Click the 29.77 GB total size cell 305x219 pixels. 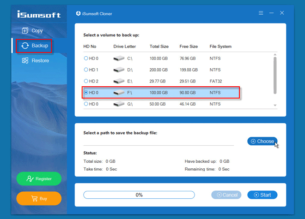[x=158, y=81]
